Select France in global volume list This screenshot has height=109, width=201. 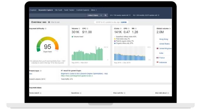point(162,58)
